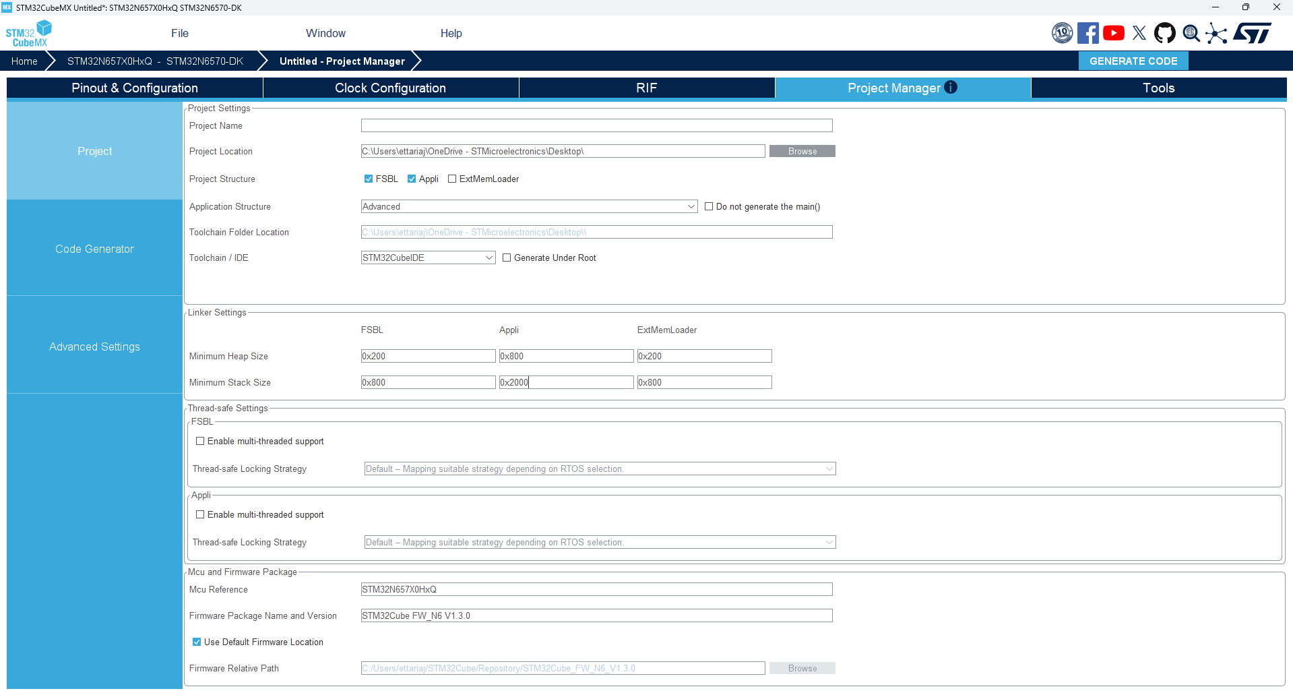Screen dimensions: 1293x693
Task: Click the Project Location path field
Action: click(x=563, y=151)
